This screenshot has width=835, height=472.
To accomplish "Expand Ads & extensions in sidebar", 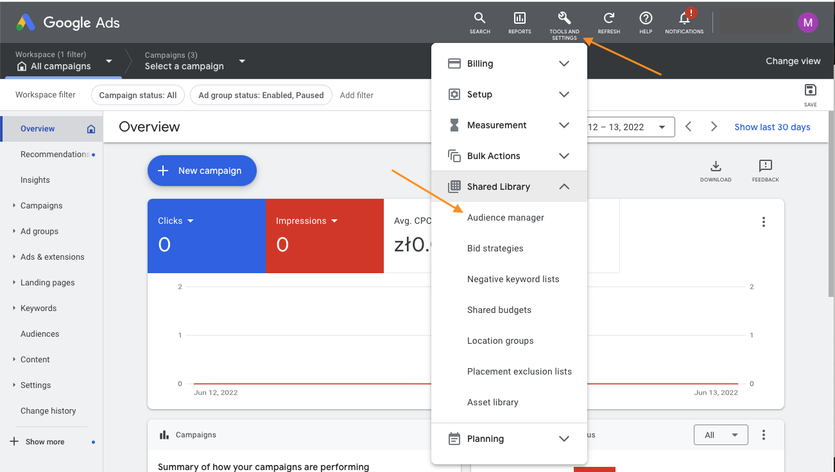I will [x=14, y=257].
